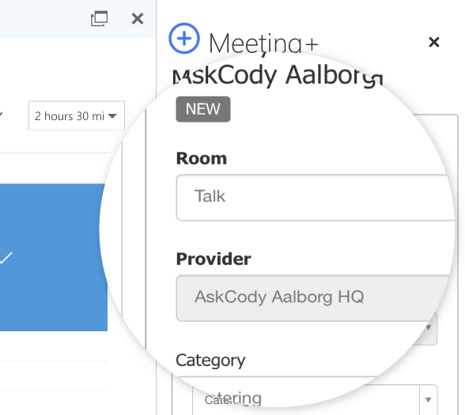Close the Meeting+ panel
The height and width of the screenshot is (415, 465).
point(434,42)
